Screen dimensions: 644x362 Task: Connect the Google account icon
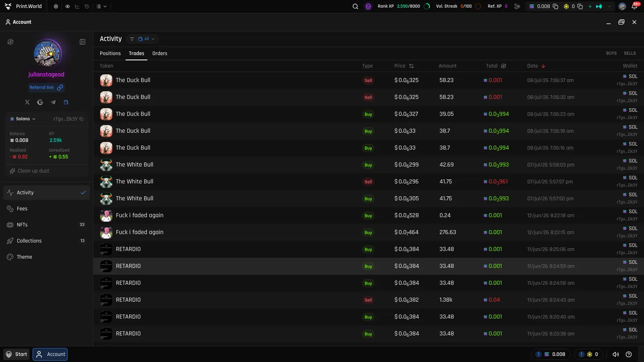pos(40,102)
